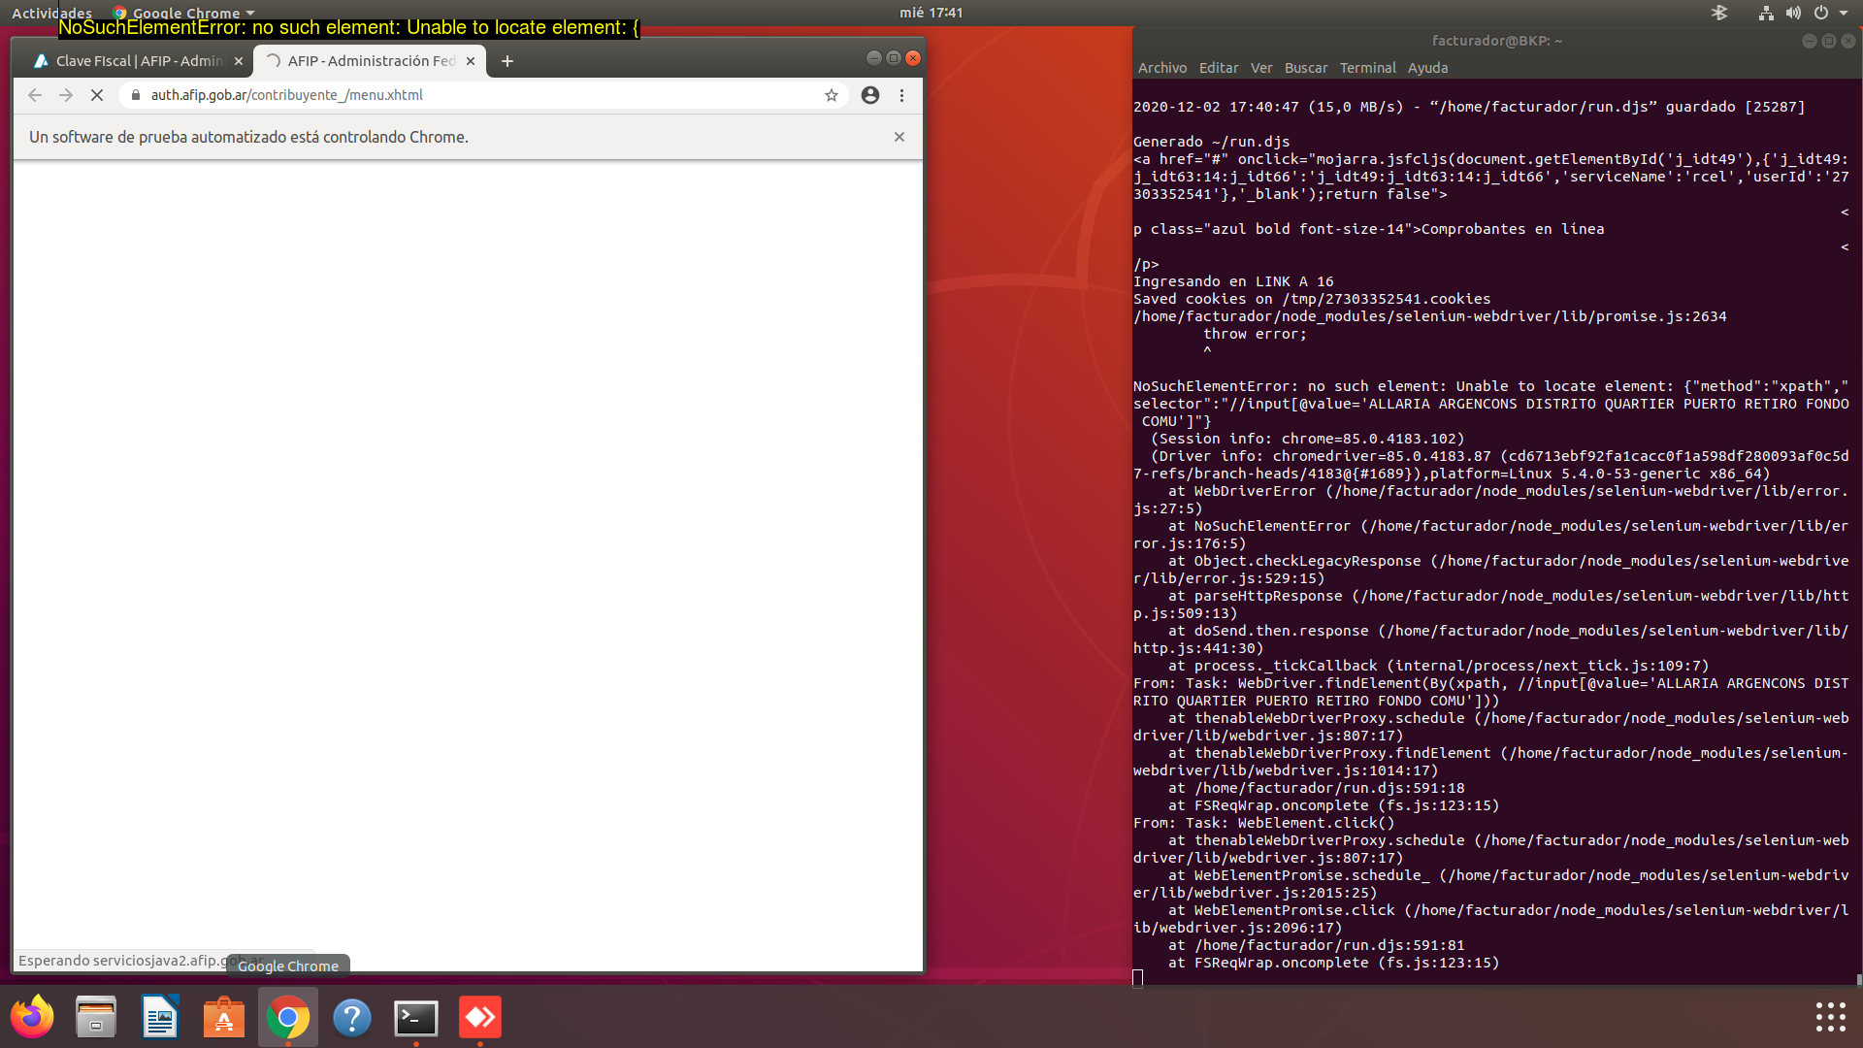This screenshot has height=1048, width=1863.
Task: Open Help from the dock
Action: tap(352, 1017)
